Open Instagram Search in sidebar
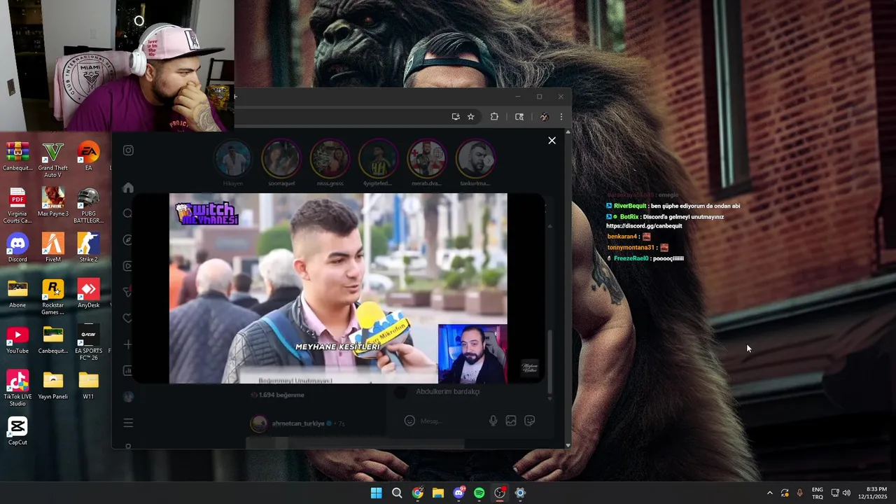The width and height of the screenshot is (896, 504). pos(128,213)
